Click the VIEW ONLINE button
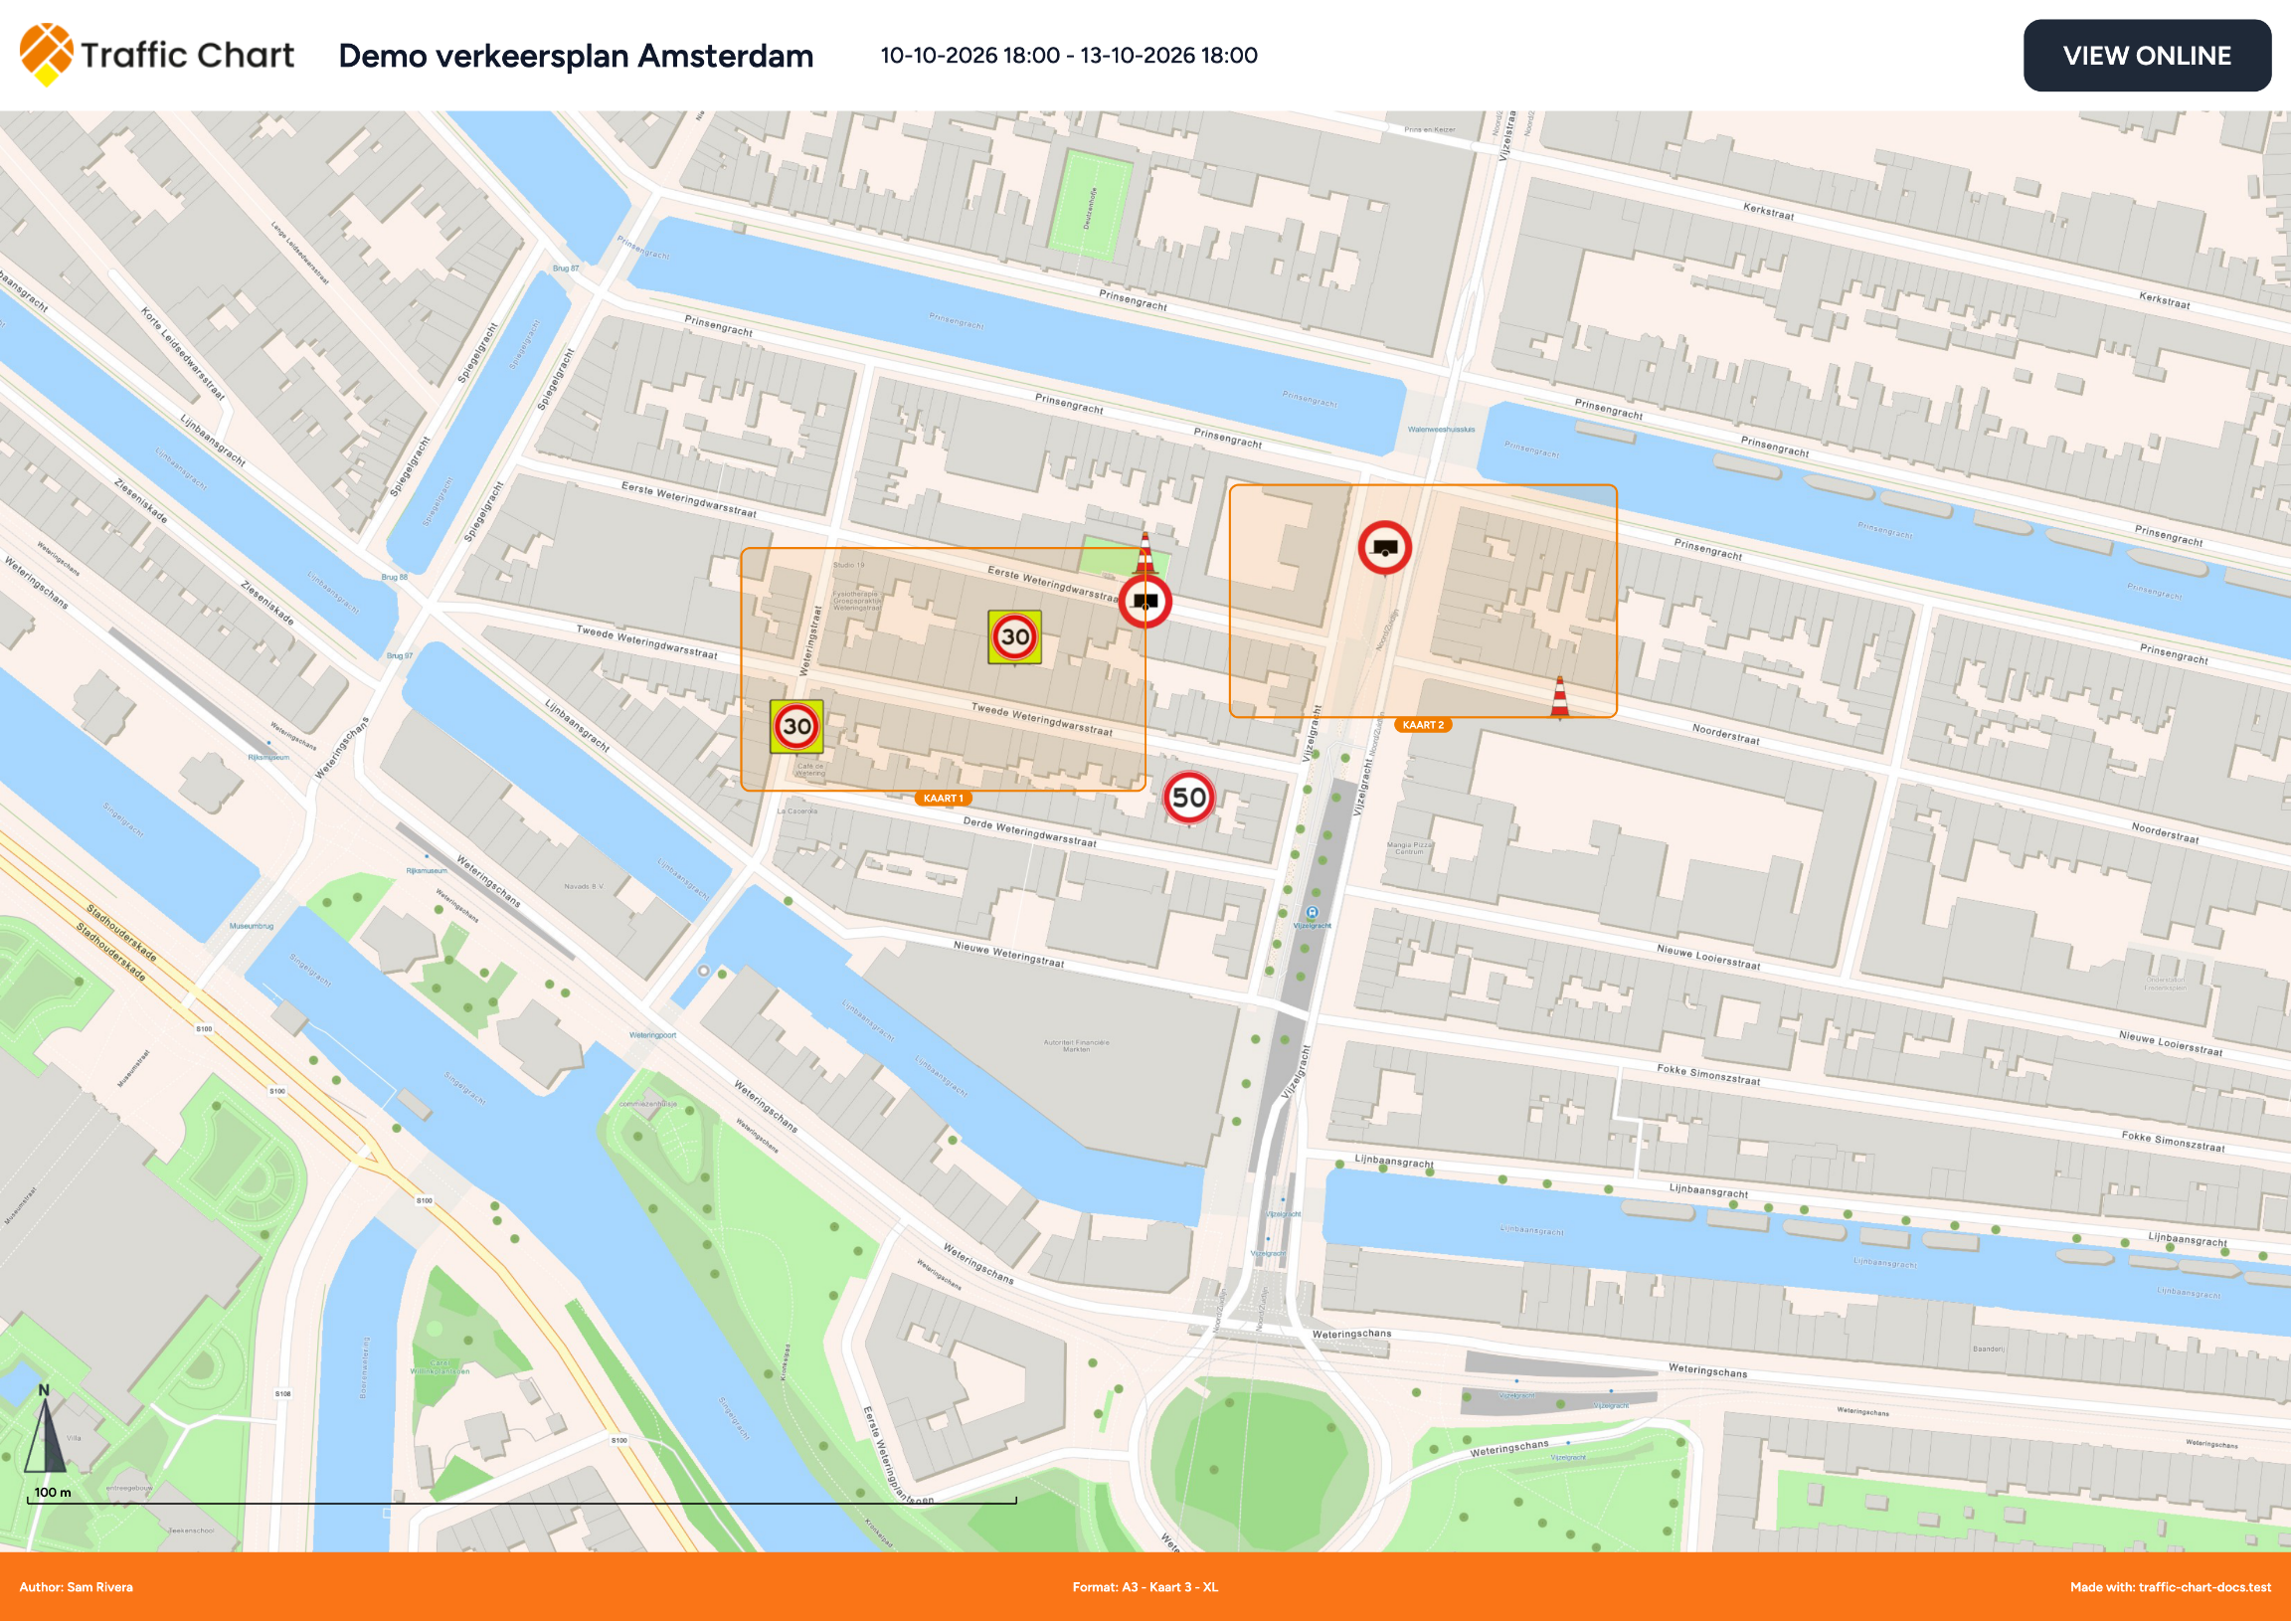 [2146, 56]
